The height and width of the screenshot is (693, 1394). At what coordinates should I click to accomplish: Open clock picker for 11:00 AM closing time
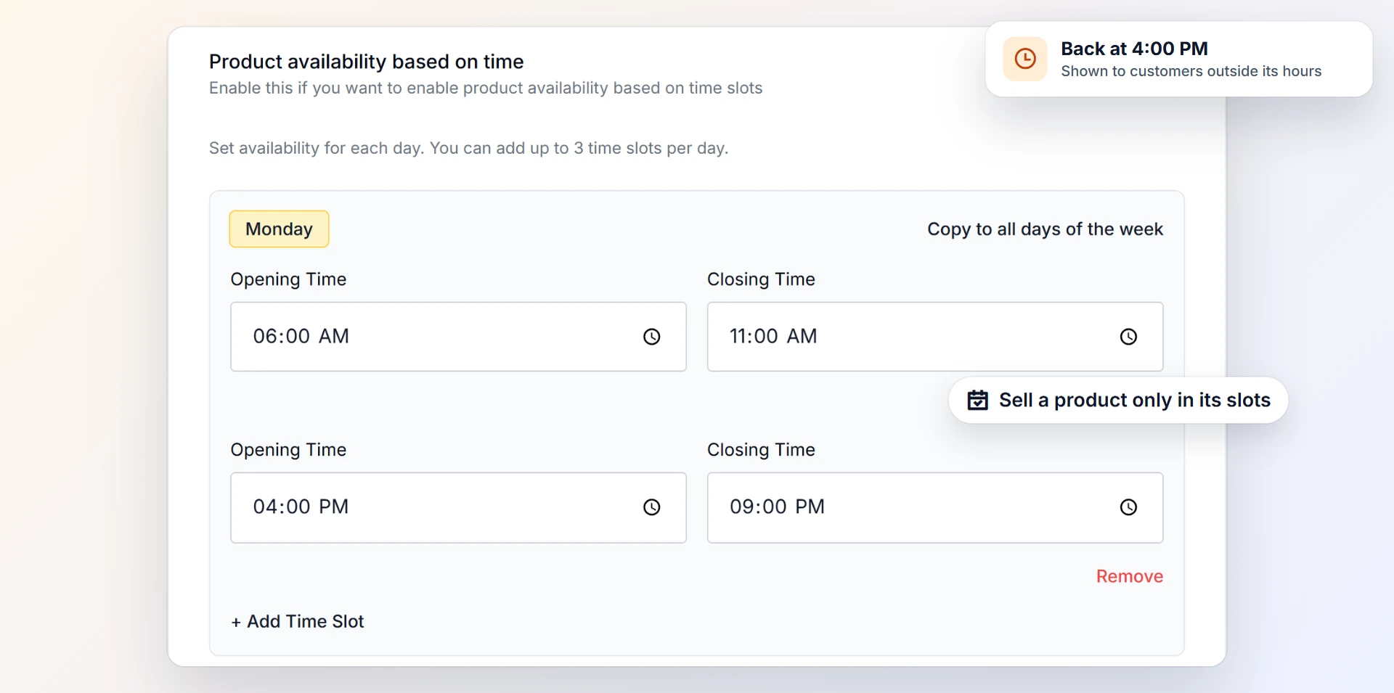1128,337
